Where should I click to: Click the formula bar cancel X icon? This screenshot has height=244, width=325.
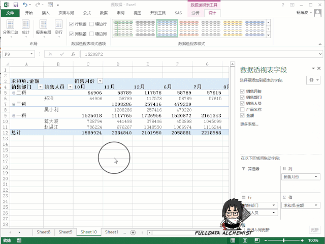pos(50,54)
